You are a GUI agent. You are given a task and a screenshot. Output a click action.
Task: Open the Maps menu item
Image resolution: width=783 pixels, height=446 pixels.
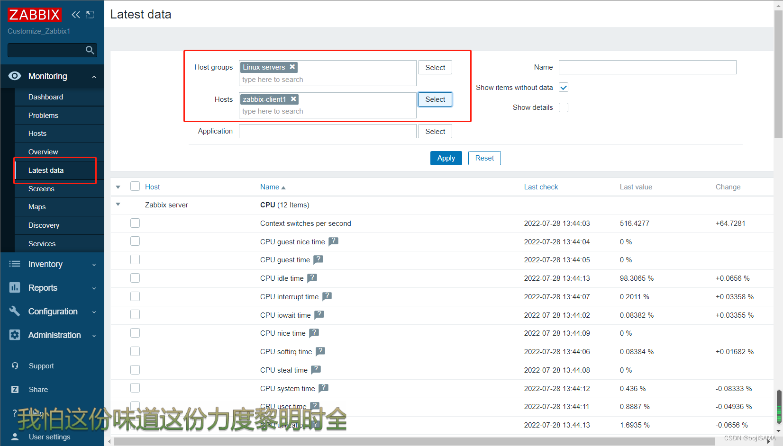pyautogui.click(x=59, y=207)
